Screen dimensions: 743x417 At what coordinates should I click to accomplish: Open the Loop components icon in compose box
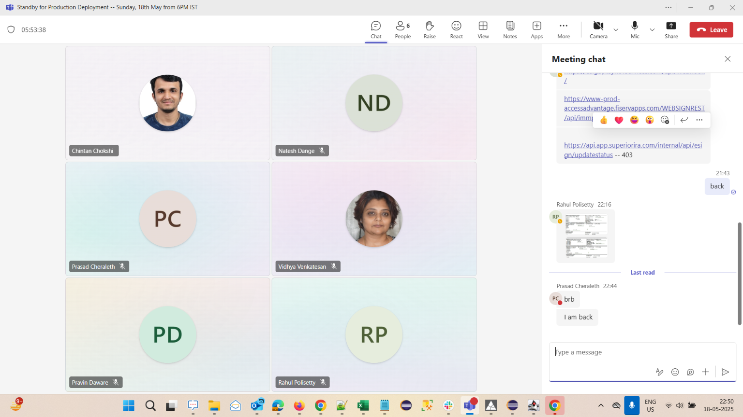tap(690, 372)
